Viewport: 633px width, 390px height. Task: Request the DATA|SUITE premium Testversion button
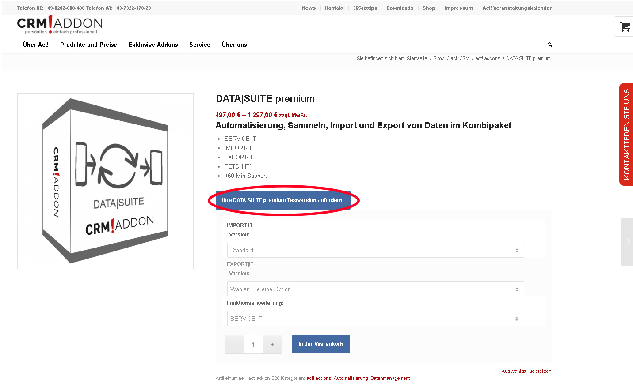[x=283, y=200]
